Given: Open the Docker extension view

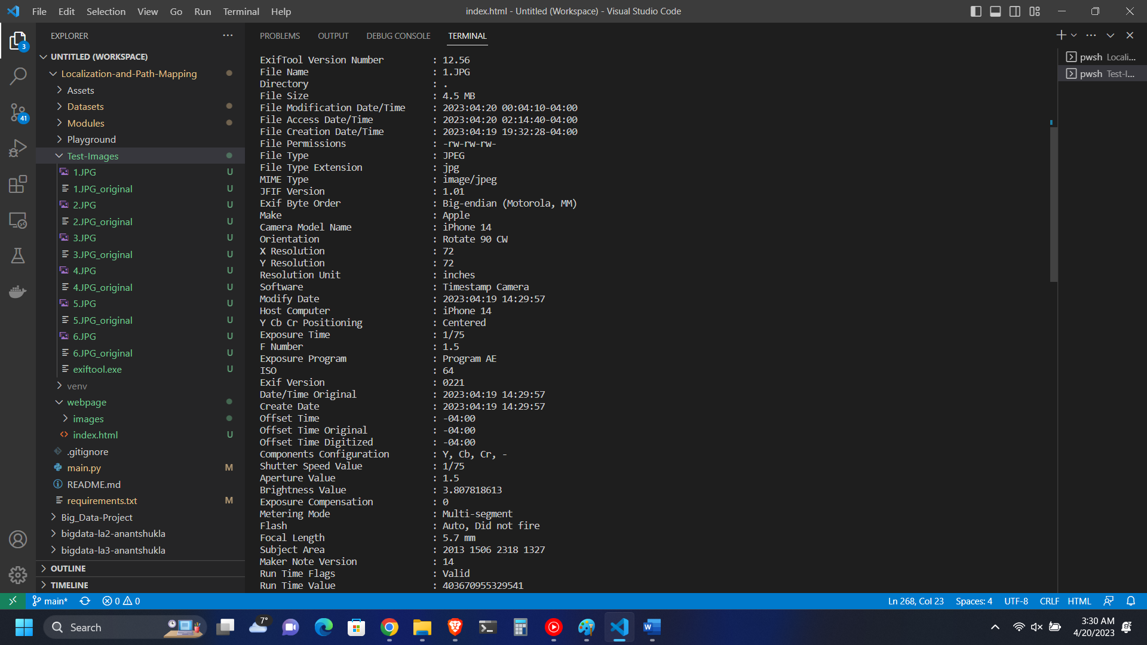Looking at the screenshot, I should pos(18,291).
